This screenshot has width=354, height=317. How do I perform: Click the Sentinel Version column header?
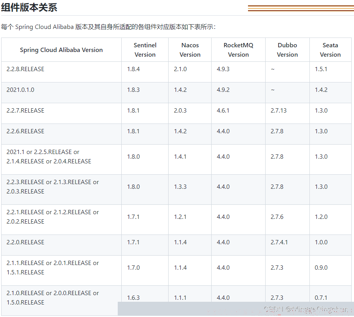(145, 50)
